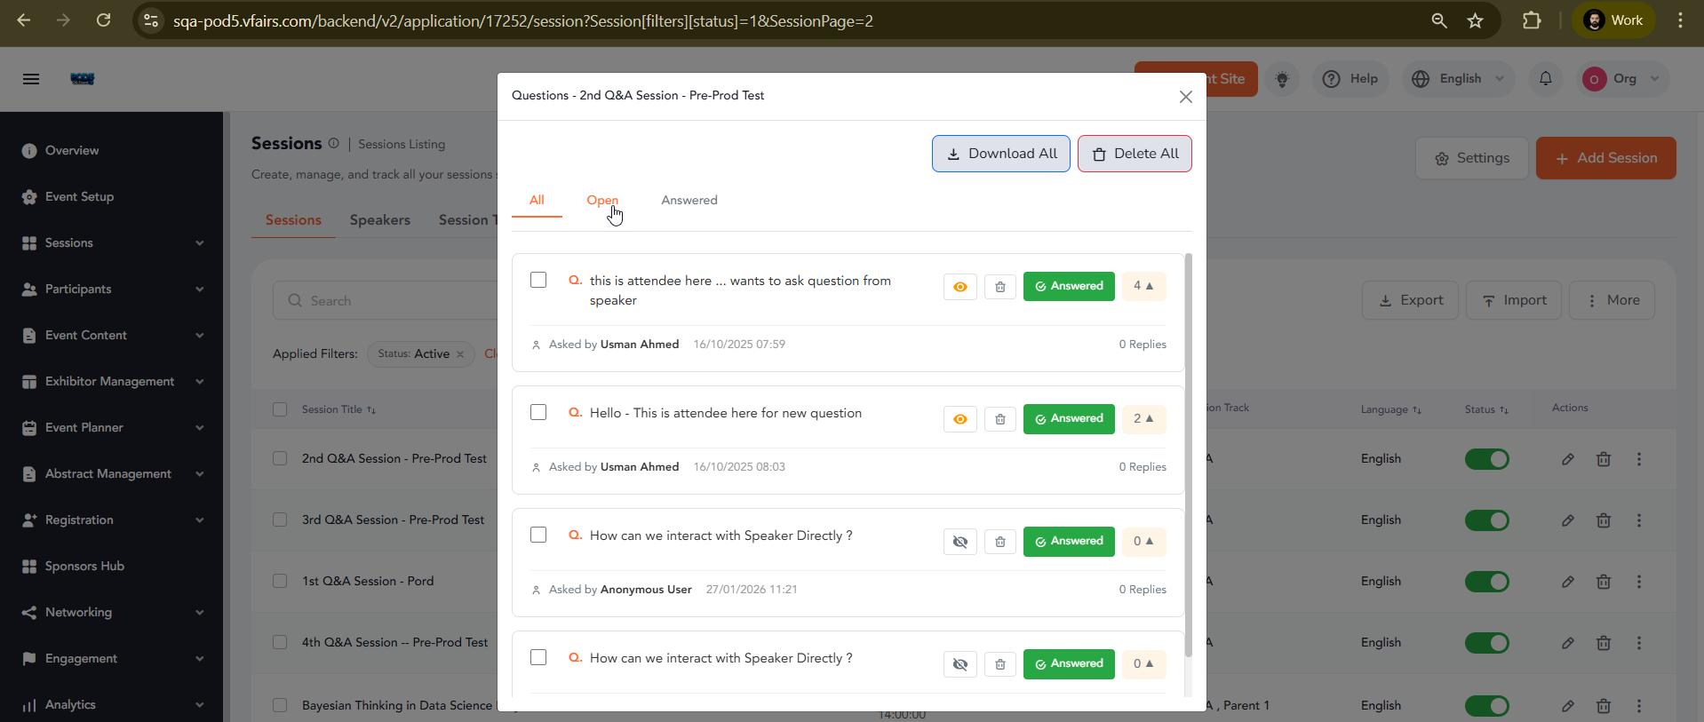Open three-dot menu for 3rd Q&A Session

pos(1638,520)
